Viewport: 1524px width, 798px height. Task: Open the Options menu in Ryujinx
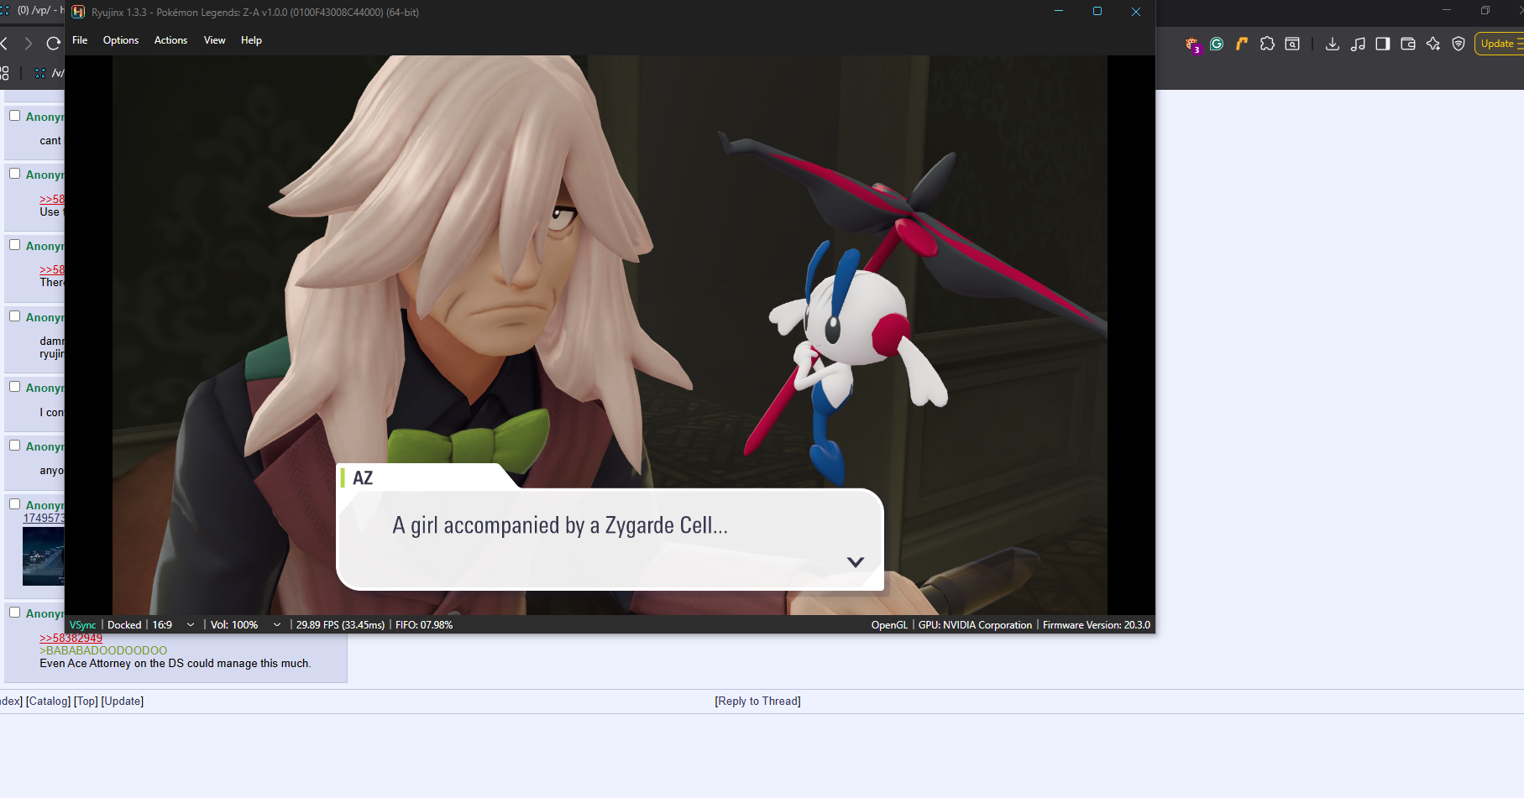[121, 40]
